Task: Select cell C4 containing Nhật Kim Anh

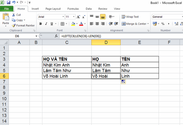Action: (x=67, y=65)
